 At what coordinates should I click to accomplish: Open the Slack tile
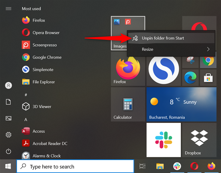pos(163,140)
